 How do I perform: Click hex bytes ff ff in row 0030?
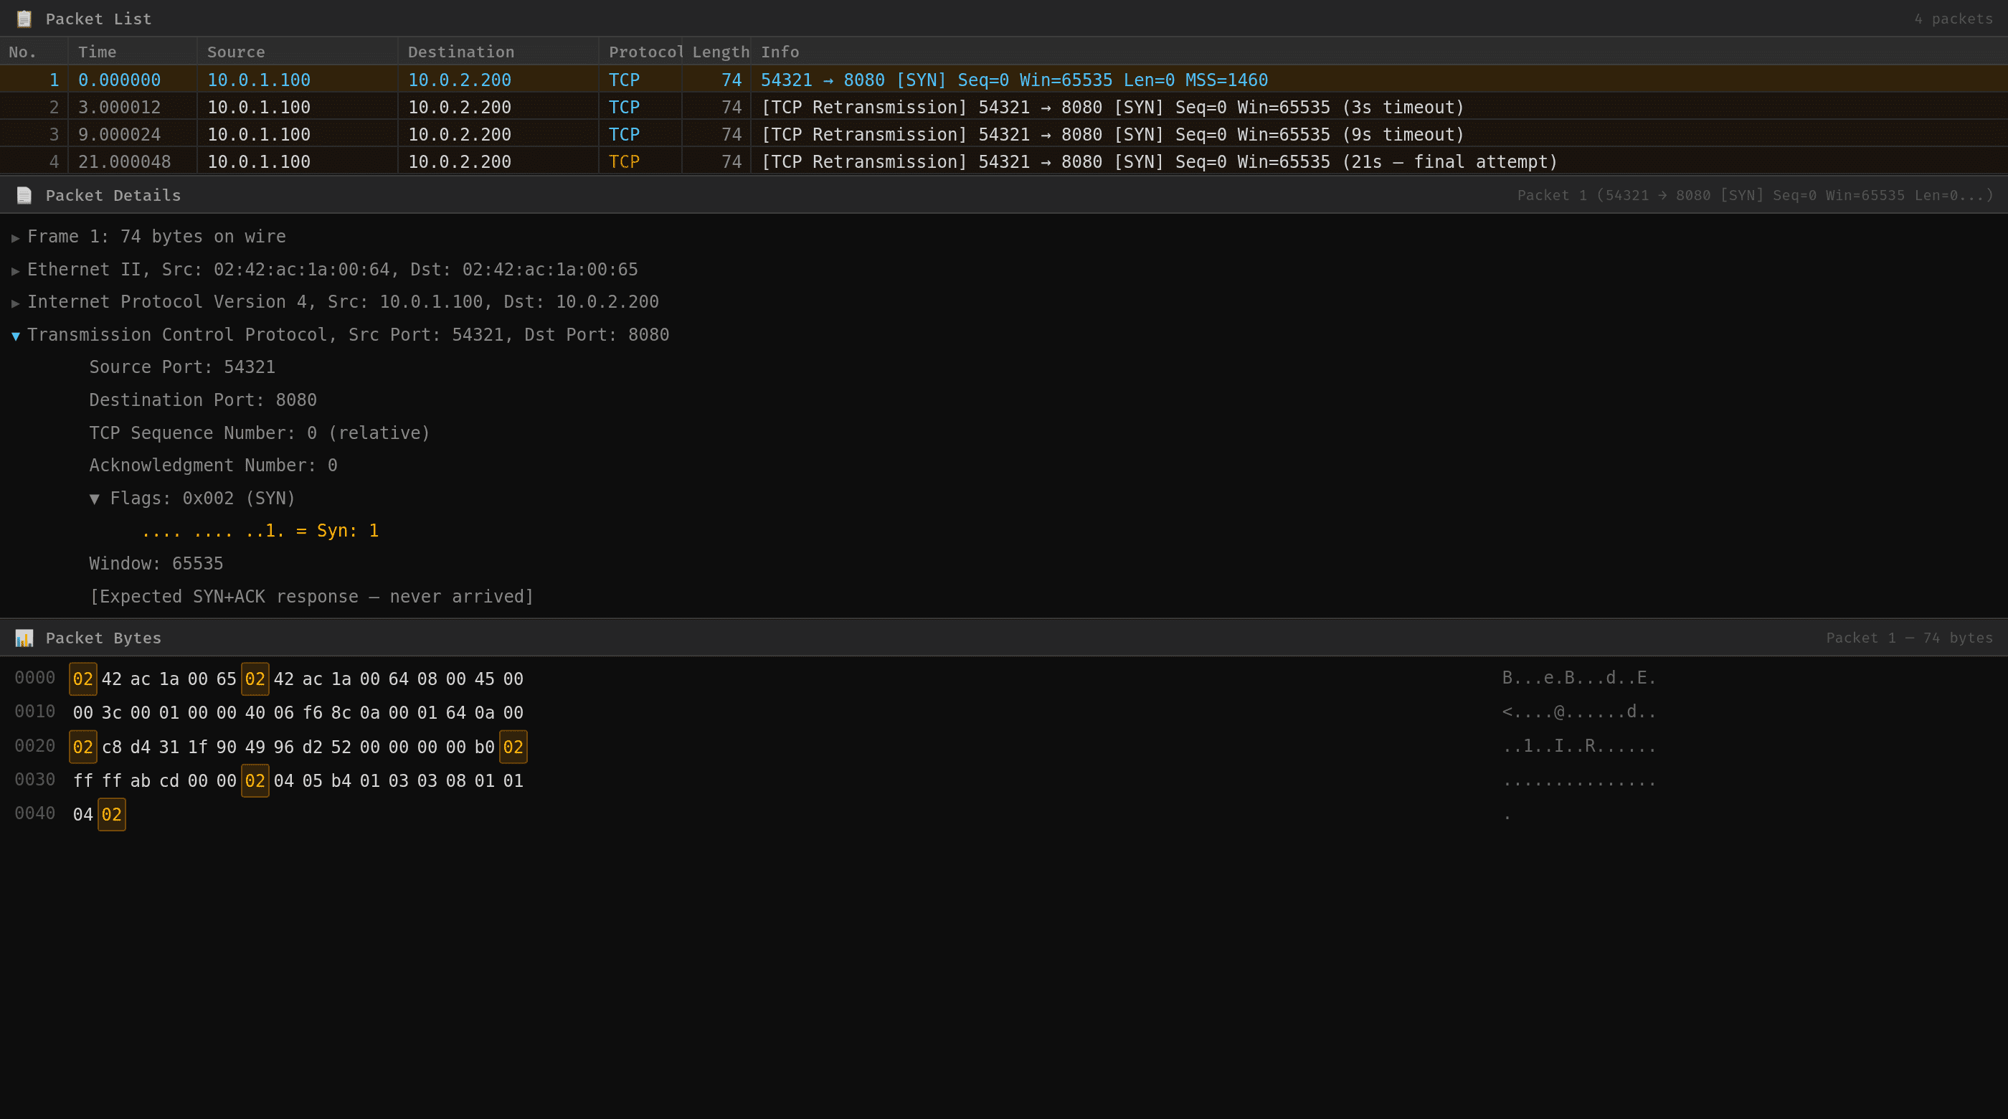coord(98,780)
